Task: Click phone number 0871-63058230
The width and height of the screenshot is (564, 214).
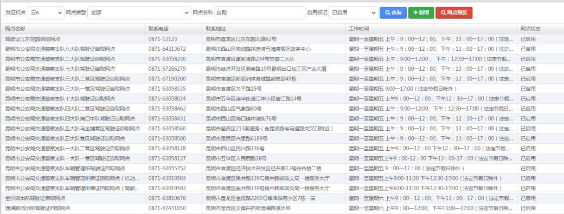Action: pyautogui.click(x=167, y=59)
